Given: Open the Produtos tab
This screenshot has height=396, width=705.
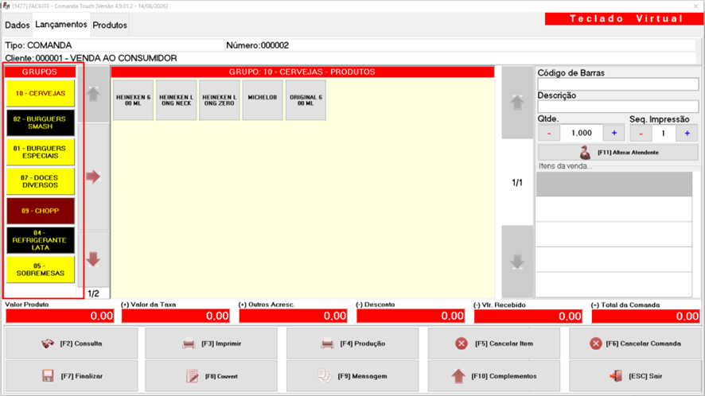Looking at the screenshot, I should click(110, 25).
